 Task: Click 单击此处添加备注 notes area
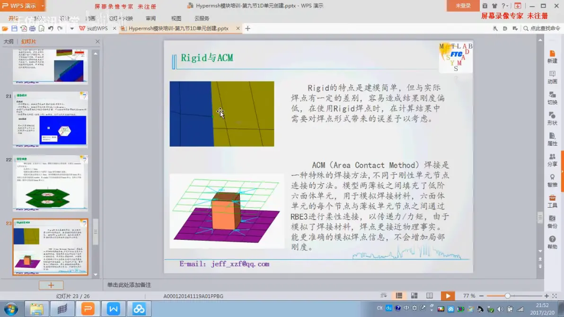129,285
